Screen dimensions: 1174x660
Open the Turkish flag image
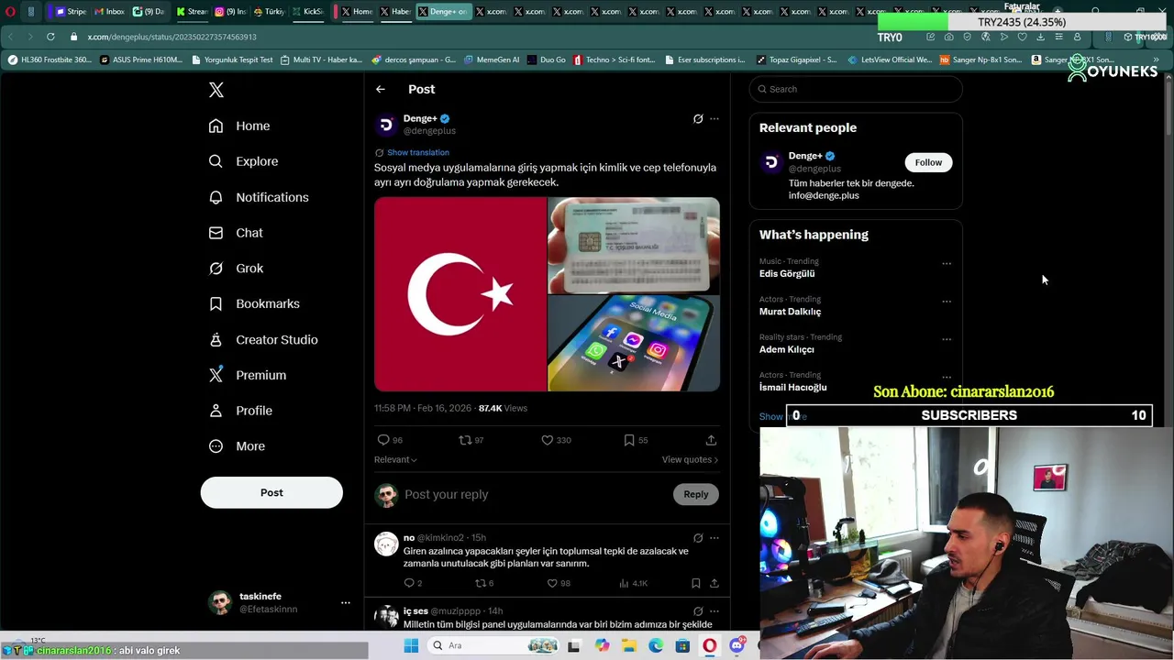(460, 294)
